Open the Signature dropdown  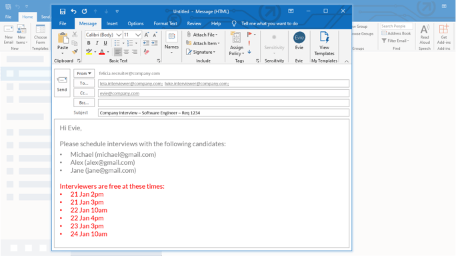(x=201, y=52)
